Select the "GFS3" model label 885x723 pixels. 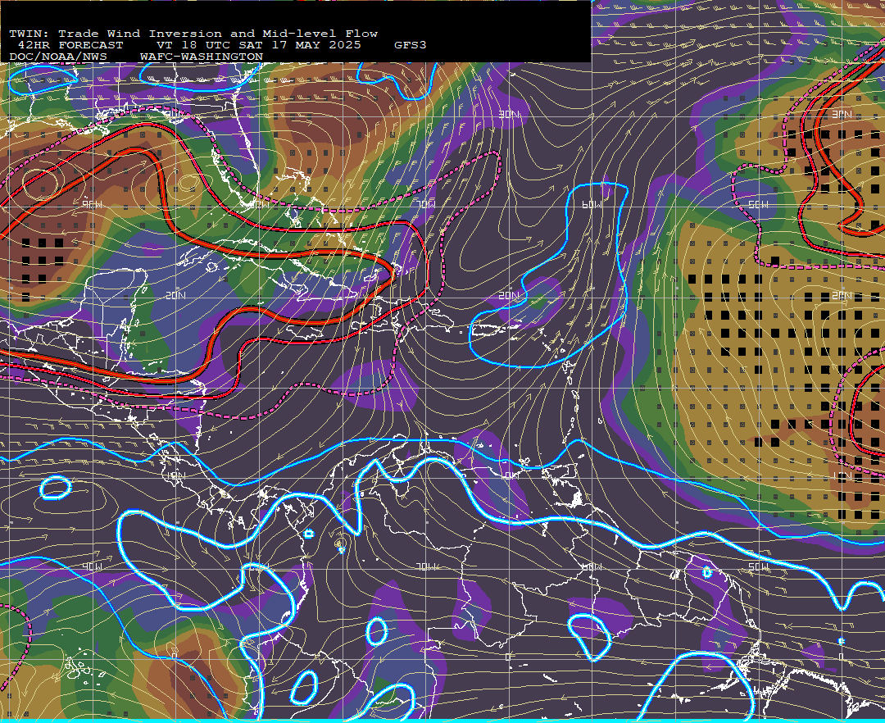tap(411, 45)
